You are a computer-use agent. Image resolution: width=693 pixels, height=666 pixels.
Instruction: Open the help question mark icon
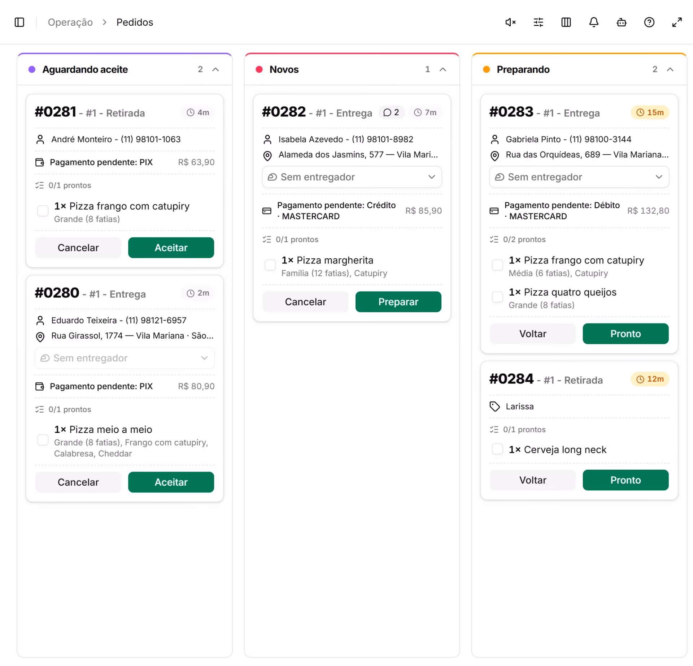tap(649, 22)
